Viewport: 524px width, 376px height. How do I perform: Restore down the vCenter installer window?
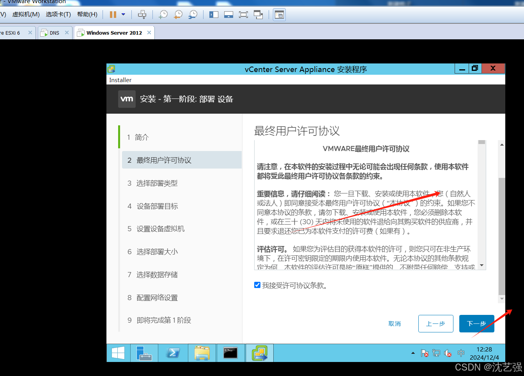click(475, 69)
